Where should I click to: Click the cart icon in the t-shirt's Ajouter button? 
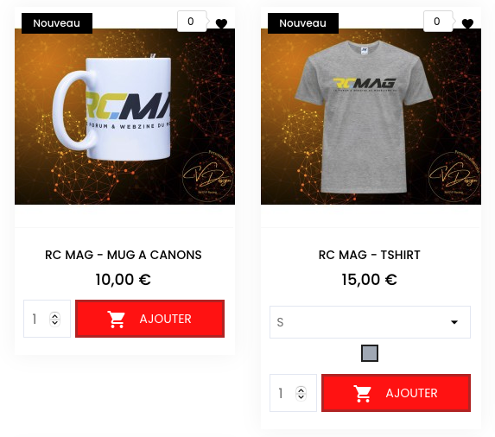(x=363, y=394)
